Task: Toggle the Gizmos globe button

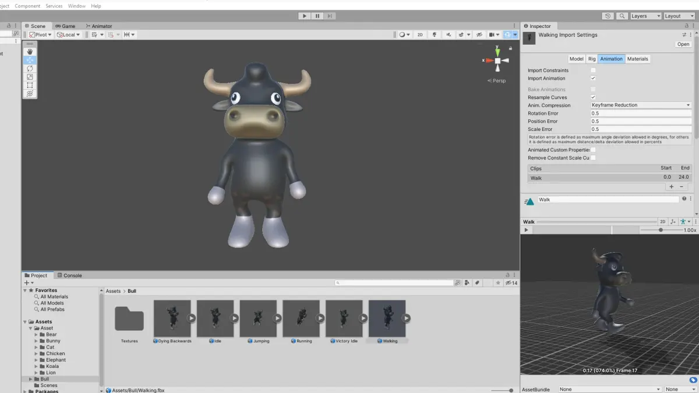Action: point(508,35)
